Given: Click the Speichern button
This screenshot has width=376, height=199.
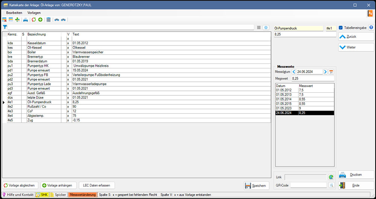Looking at the screenshot, I should pos(256,185).
